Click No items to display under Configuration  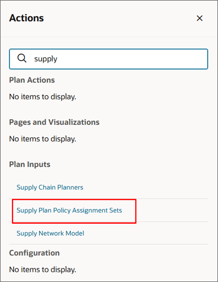pos(42,270)
